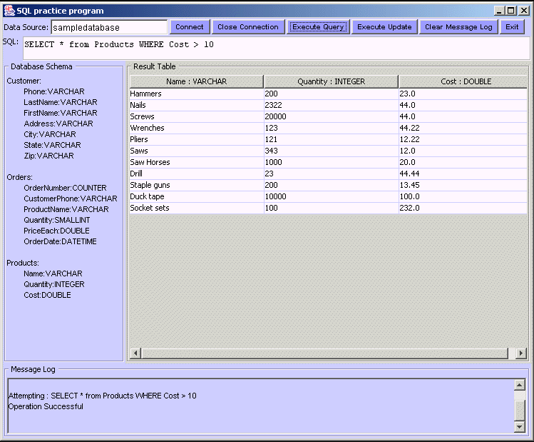
Task: Click the Operation Successful log line
Action: [46, 406]
